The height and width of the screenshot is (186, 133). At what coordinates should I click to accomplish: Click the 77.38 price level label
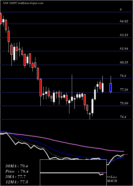[124, 90]
